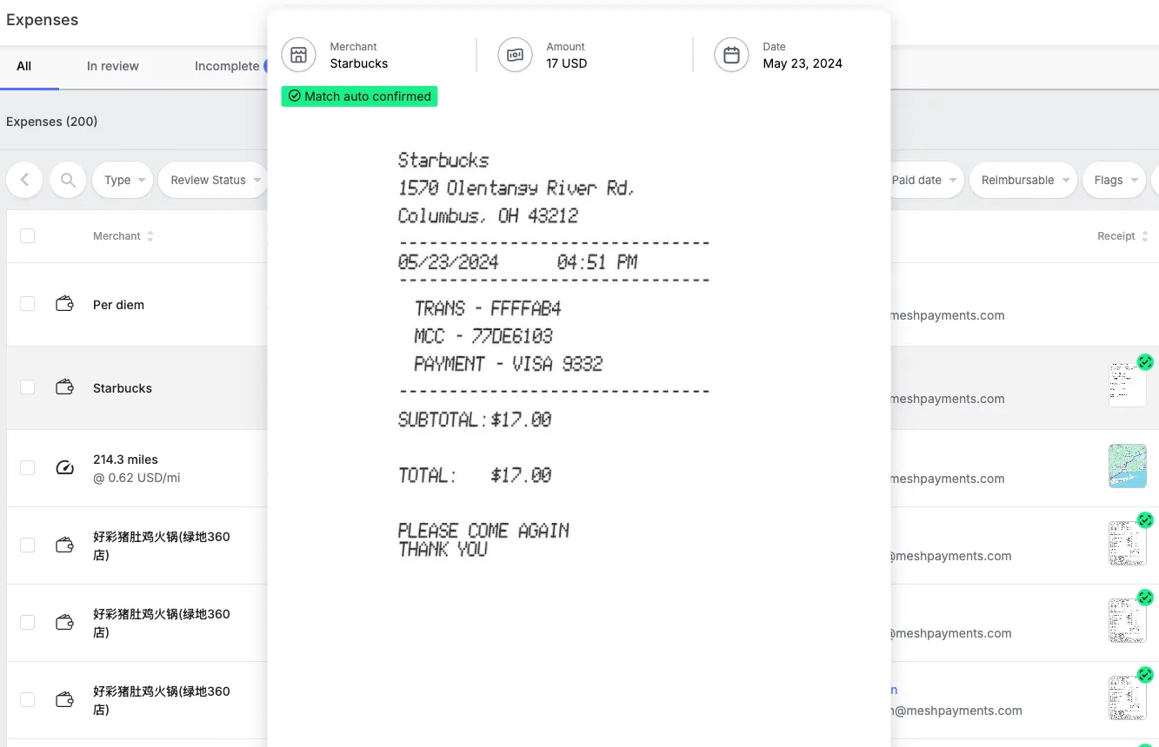Screen dimensions: 1159x747
Task: Click the meshpayments.com email in Starbucks row
Action: click(948, 399)
